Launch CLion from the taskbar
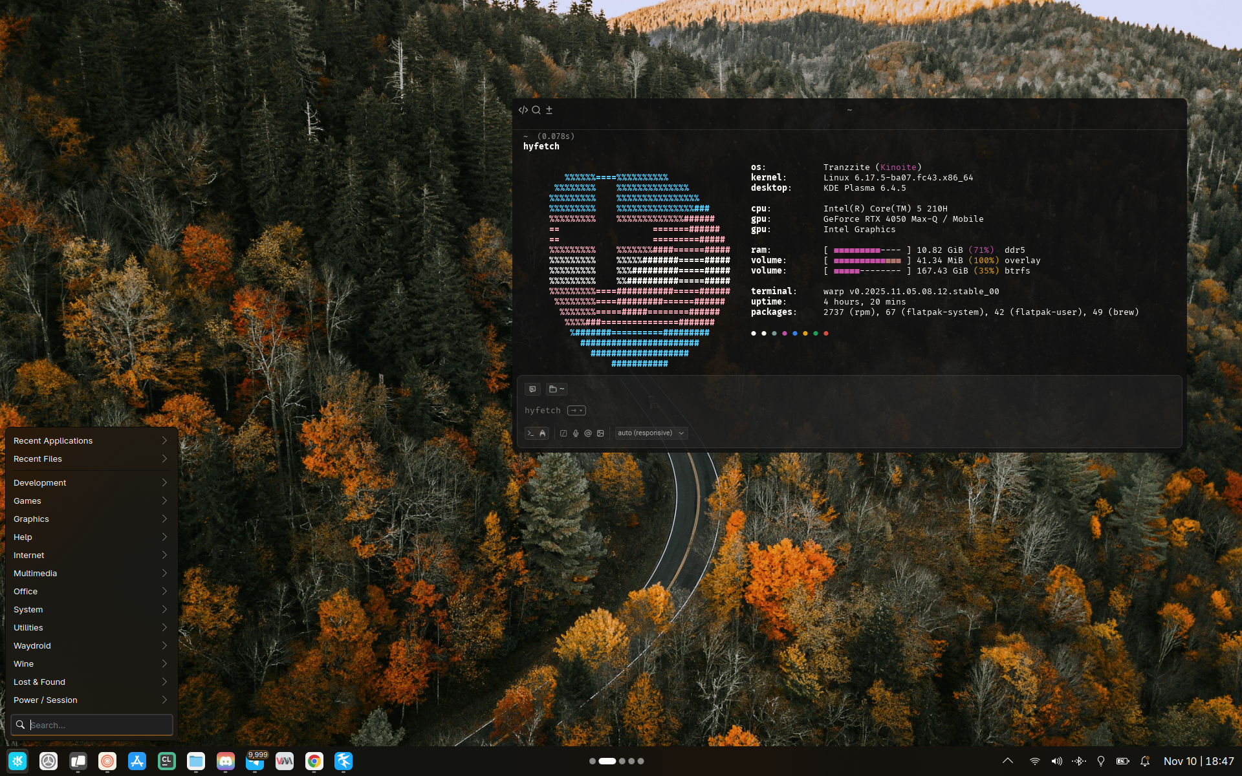 tap(166, 761)
